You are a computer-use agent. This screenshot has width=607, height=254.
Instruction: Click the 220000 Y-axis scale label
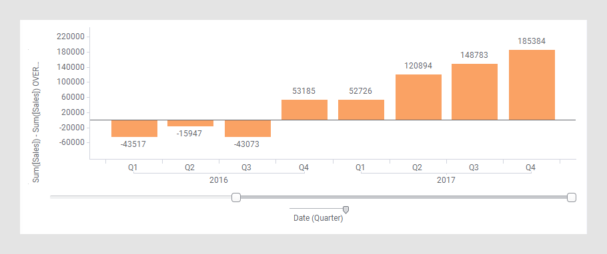71,37
